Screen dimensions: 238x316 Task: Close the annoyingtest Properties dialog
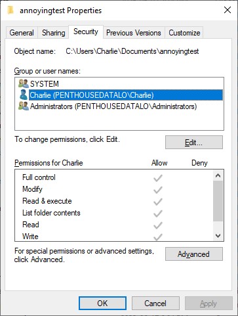click(x=228, y=10)
